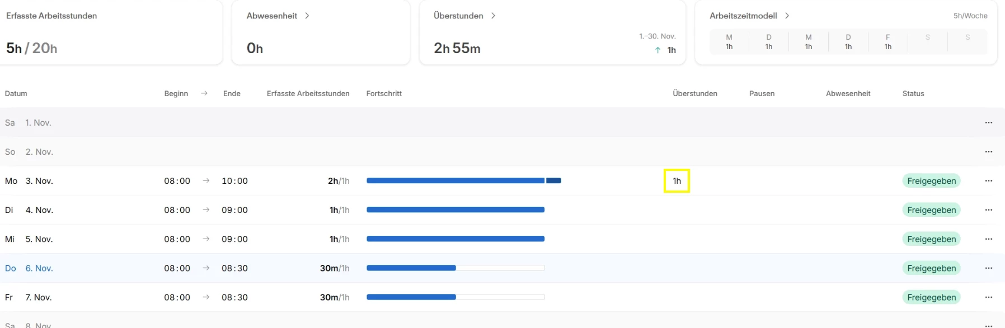Click the Datum column header
The width and height of the screenshot is (1005, 328).
16,93
